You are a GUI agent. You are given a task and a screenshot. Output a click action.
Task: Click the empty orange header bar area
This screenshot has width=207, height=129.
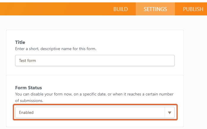point(53,9)
